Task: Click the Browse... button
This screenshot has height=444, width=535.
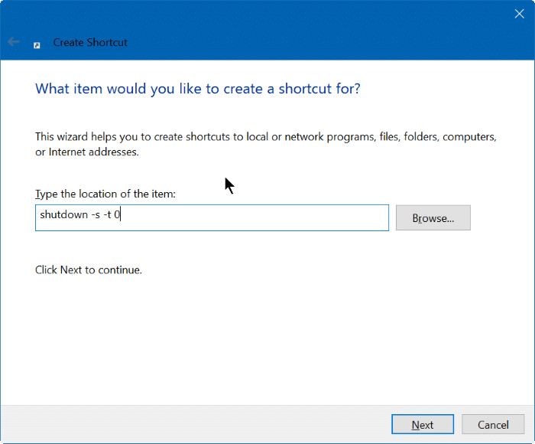Action: coord(433,217)
